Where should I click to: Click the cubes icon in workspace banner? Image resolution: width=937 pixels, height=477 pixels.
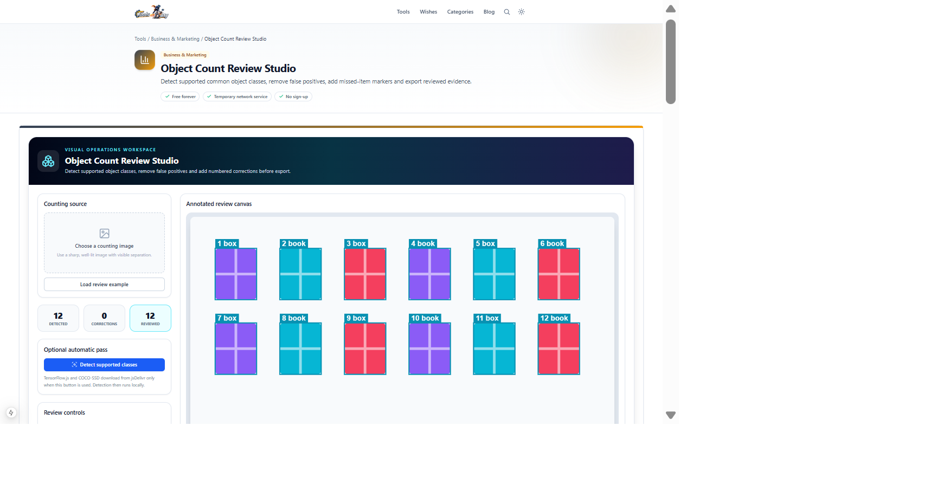point(48,161)
